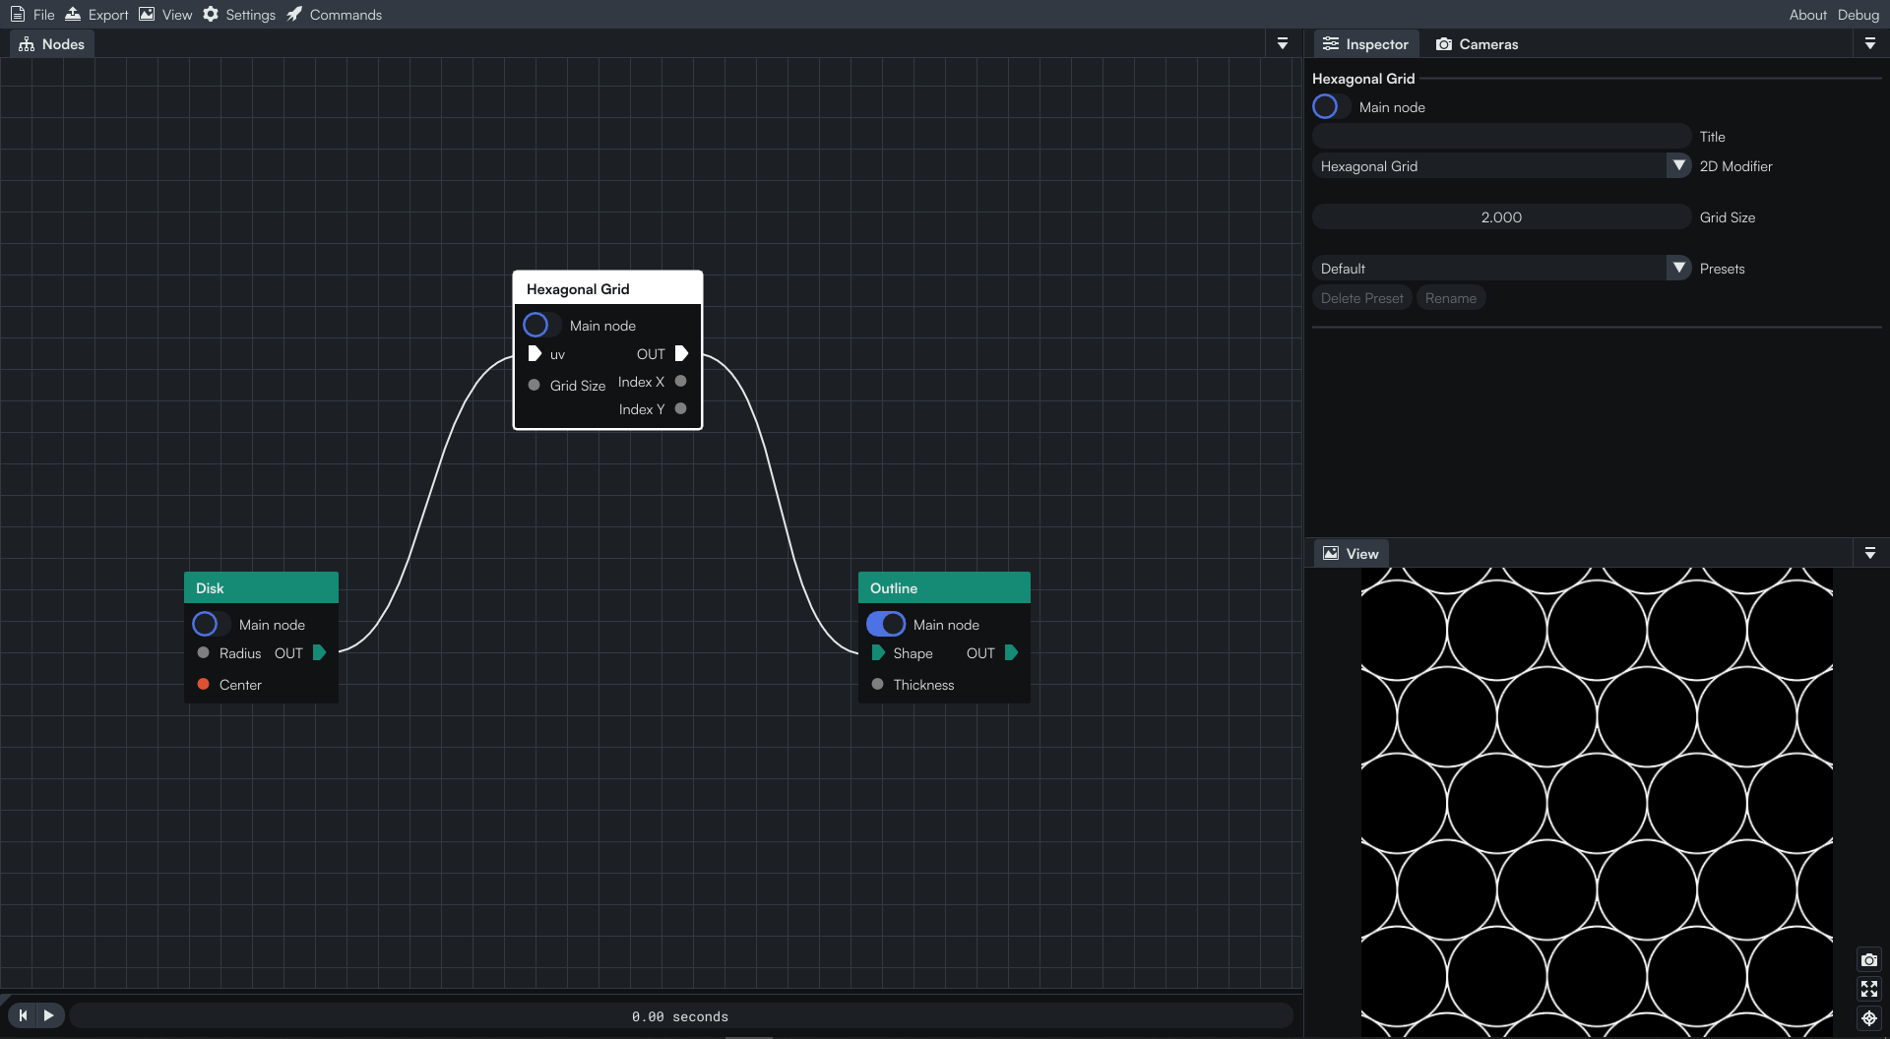Play the animation timeline
Screen dimensions: 1890x1039
point(49,1014)
